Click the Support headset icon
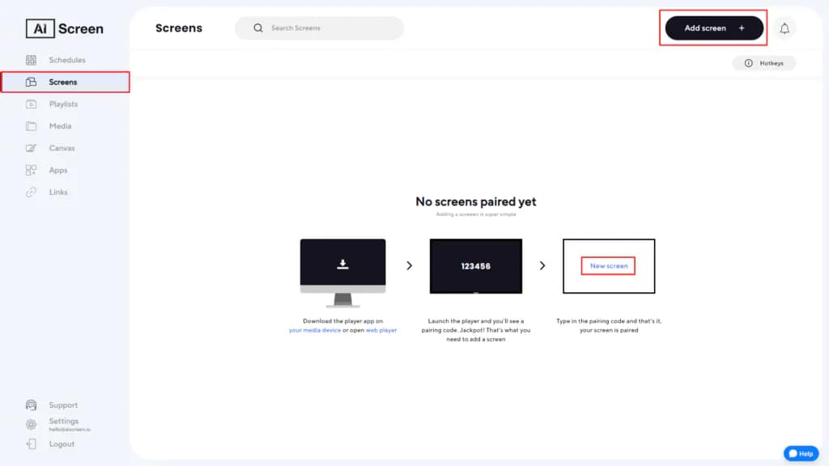This screenshot has height=466, width=829. [x=31, y=405]
